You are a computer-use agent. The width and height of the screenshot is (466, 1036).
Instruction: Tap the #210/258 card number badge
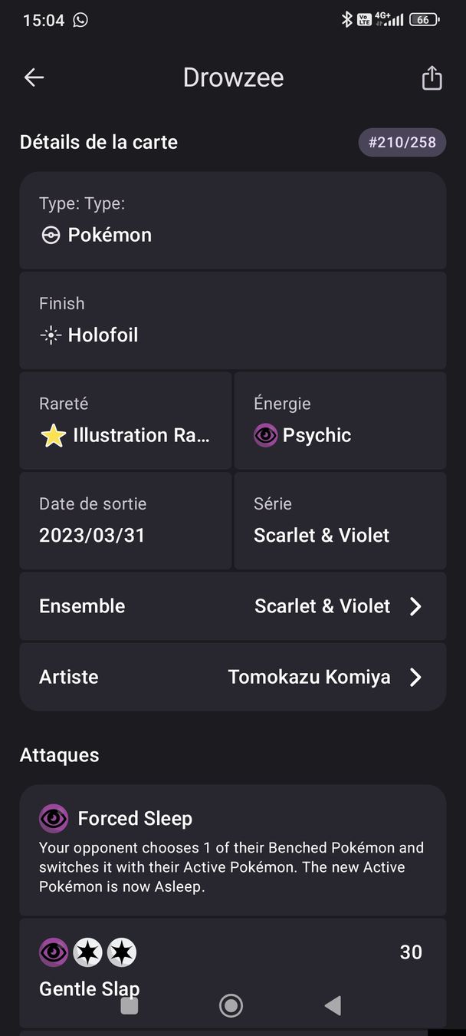402,142
